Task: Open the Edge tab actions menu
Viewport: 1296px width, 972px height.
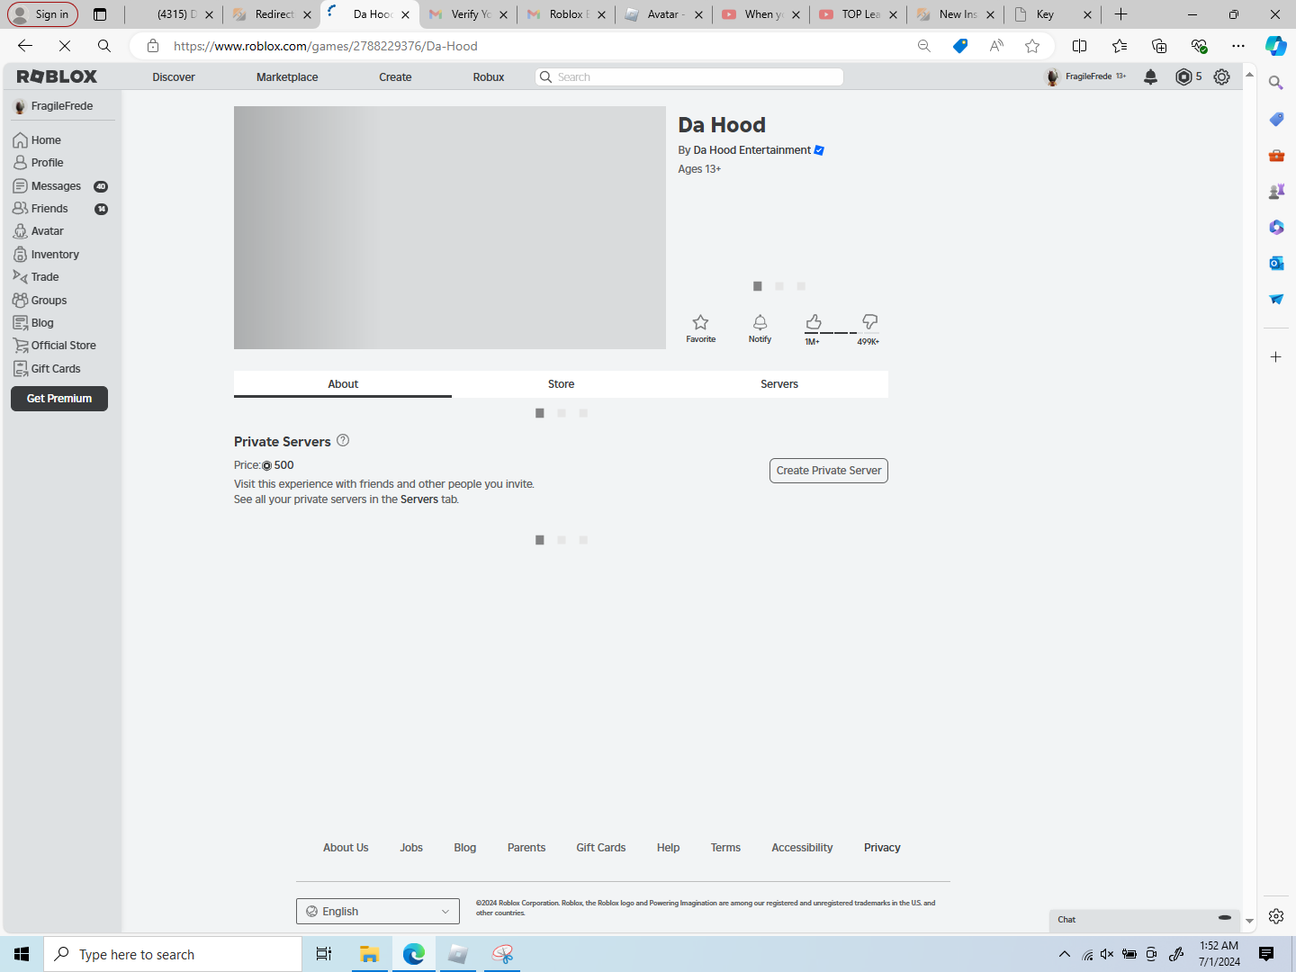Action: click(100, 14)
